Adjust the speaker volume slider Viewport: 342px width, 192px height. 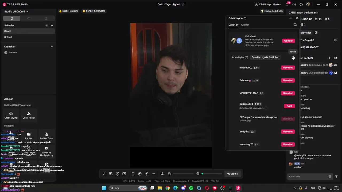click(183, 174)
